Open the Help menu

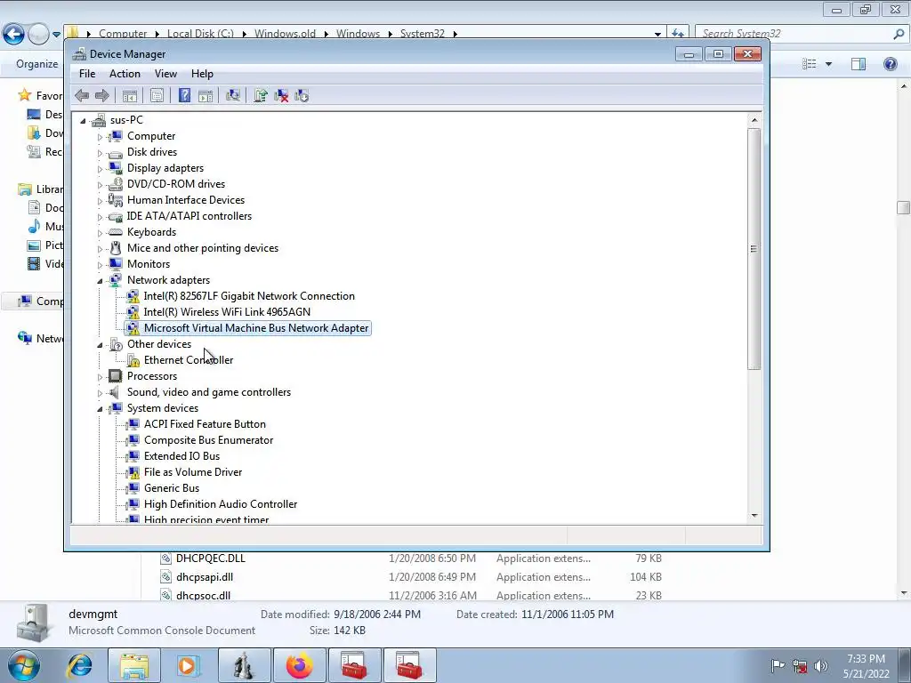tap(202, 74)
